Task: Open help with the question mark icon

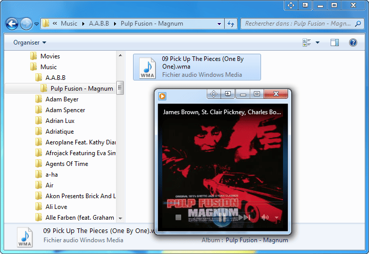Action: 353,43
